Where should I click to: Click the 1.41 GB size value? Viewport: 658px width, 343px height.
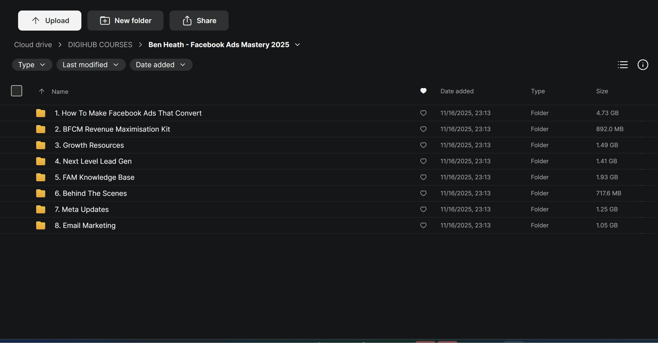click(x=607, y=161)
